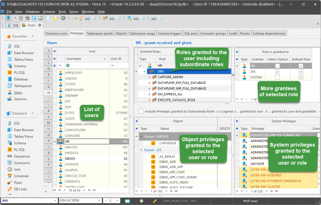Open the Database menu
The height and width of the screenshot is (205, 321).
(x=32, y=11)
